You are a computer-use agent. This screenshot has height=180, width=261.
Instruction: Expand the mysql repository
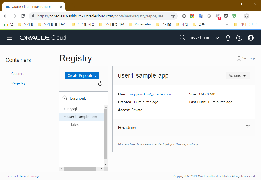(x=65, y=109)
